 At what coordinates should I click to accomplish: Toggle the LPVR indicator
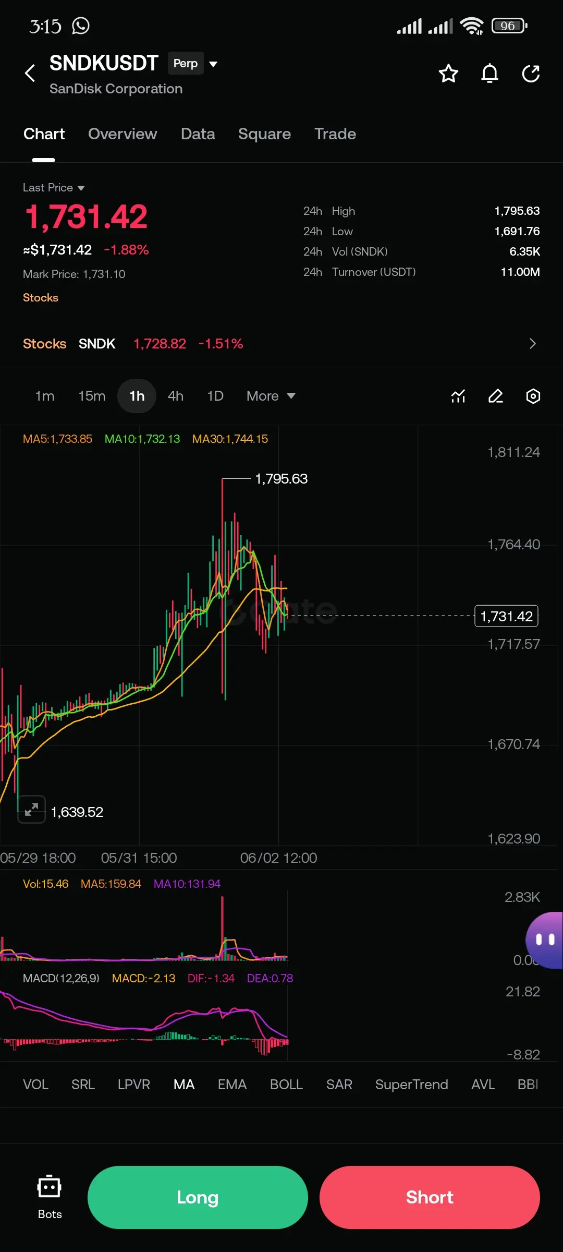[x=134, y=1085]
